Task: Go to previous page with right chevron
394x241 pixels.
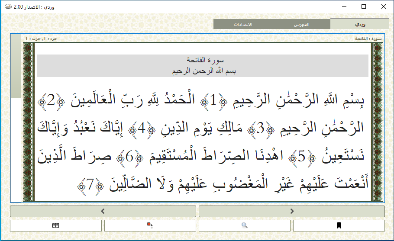Action: click(292, 212)
